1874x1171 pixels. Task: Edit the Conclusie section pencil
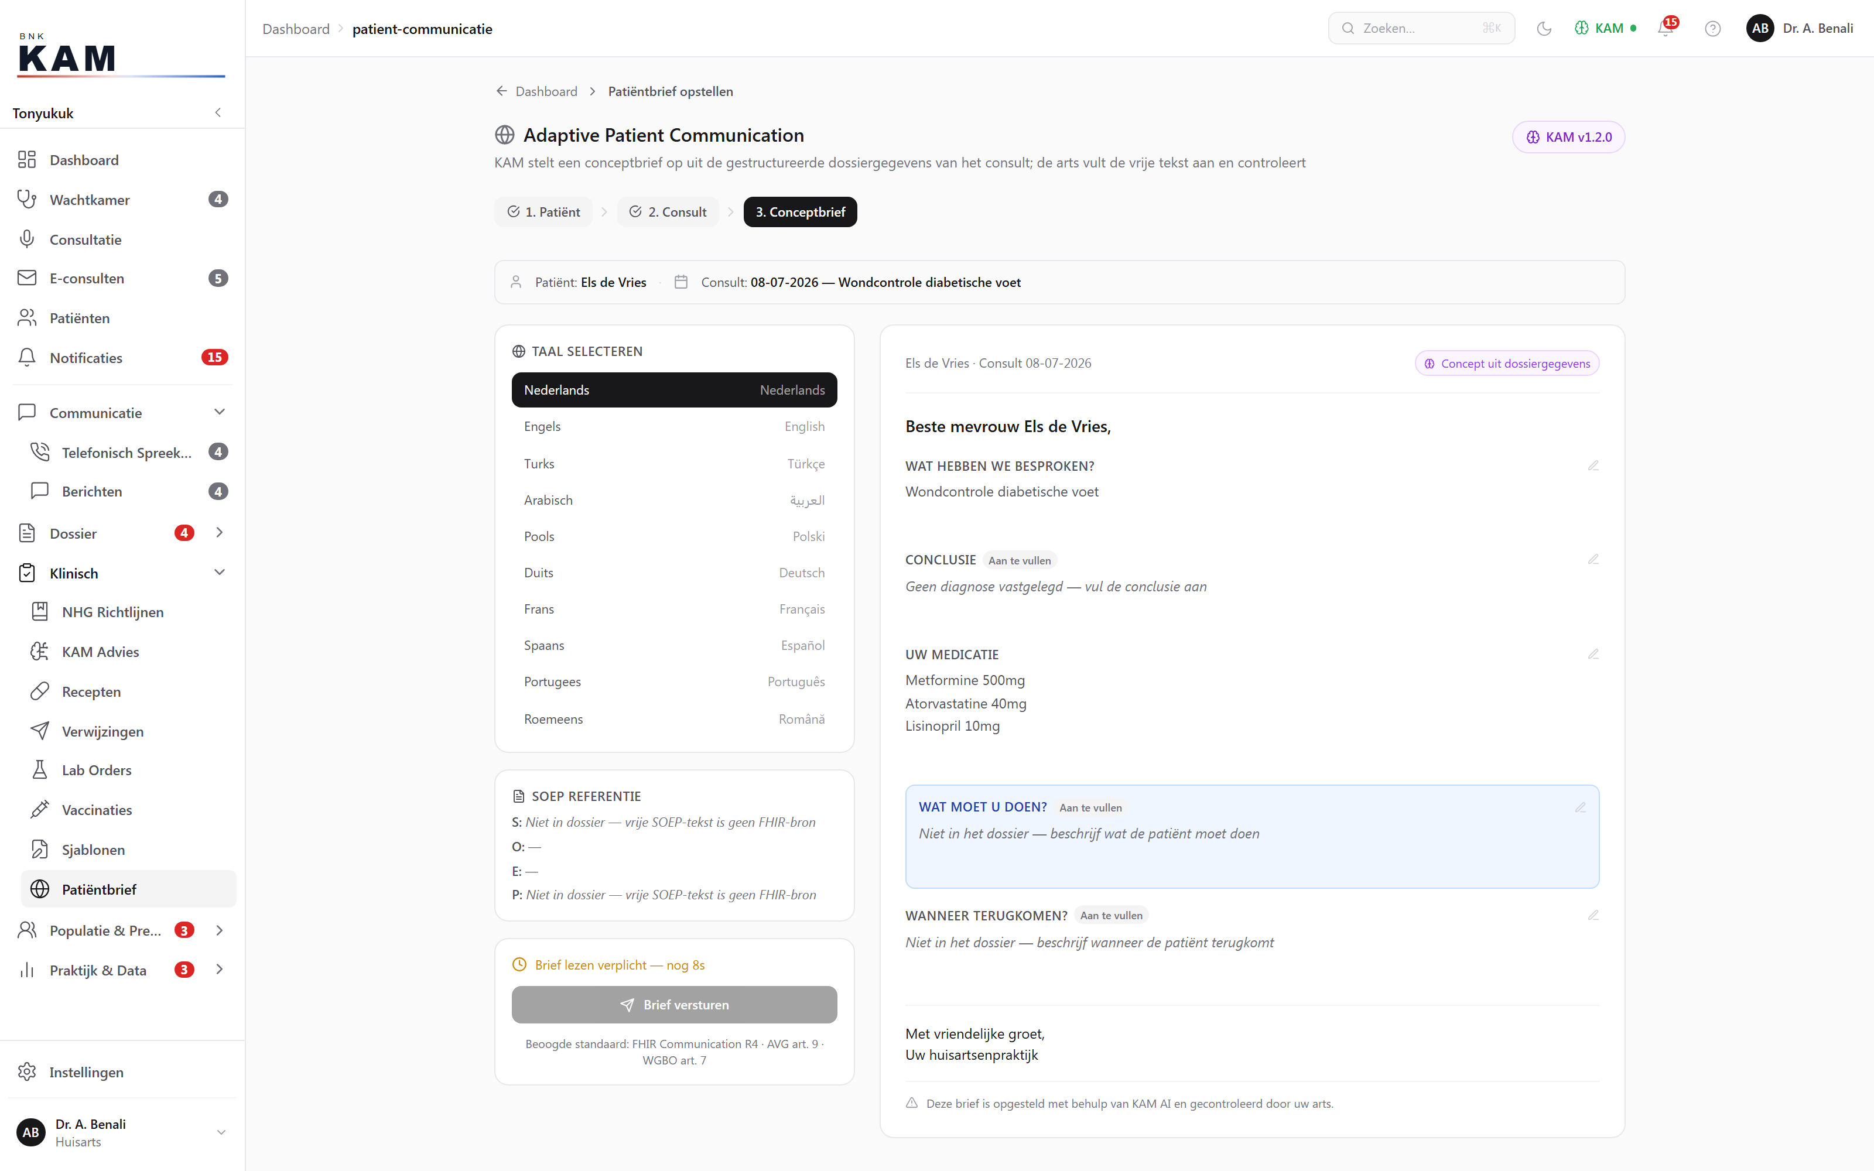click(x=1593, y=559)
